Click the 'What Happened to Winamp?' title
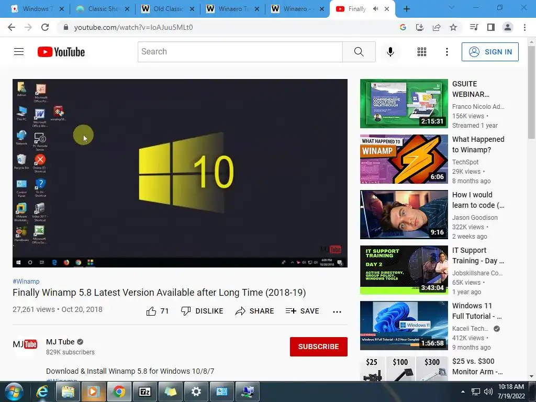This screenshot has width=536, height=402. point(478,144)
